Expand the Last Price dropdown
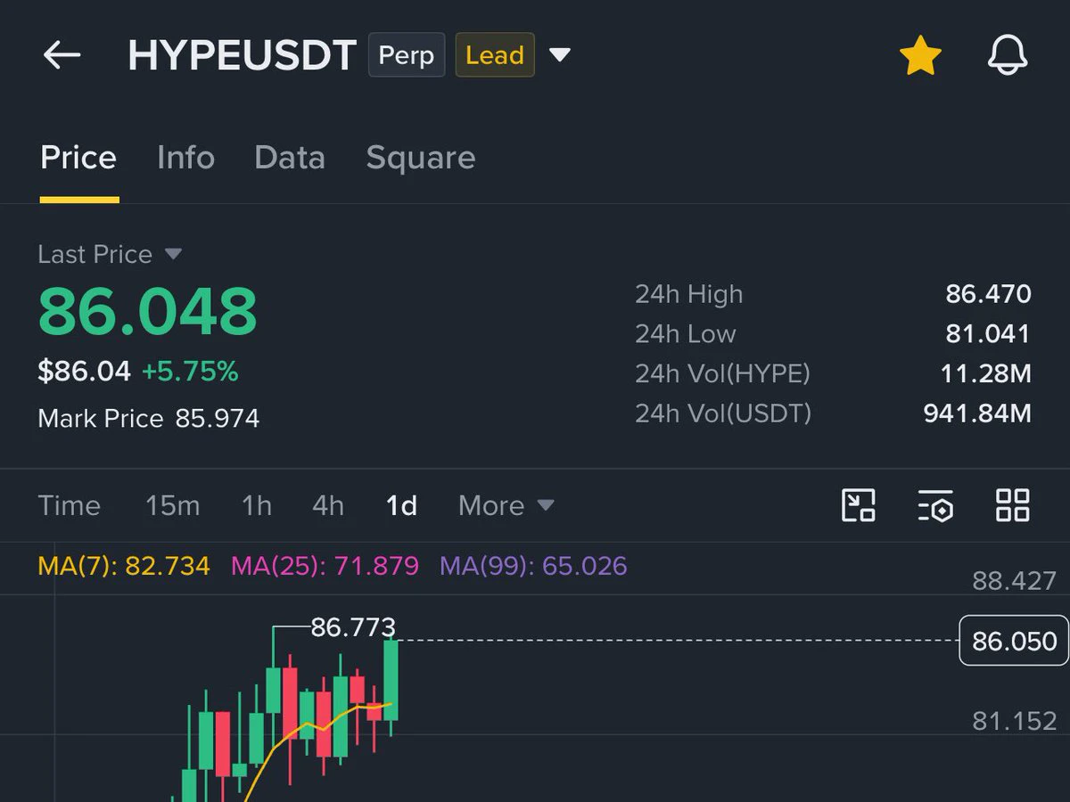 coord(110,255)
